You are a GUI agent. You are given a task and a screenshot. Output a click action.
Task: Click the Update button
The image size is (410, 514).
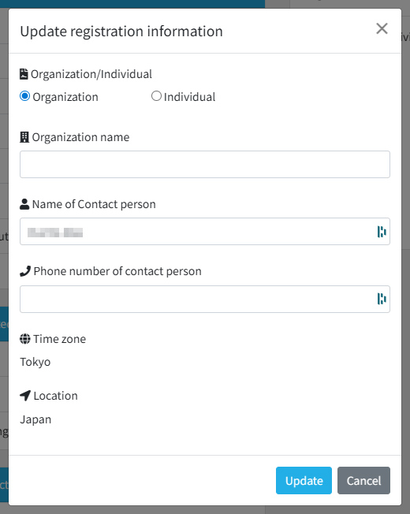pos(304,480)
